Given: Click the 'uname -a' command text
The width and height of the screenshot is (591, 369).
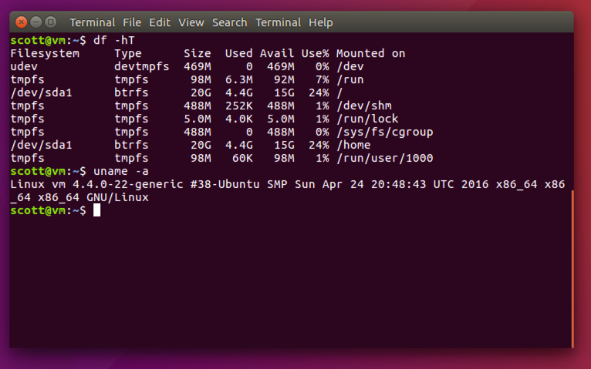Looking at the screenshot, I should (121, 171).
